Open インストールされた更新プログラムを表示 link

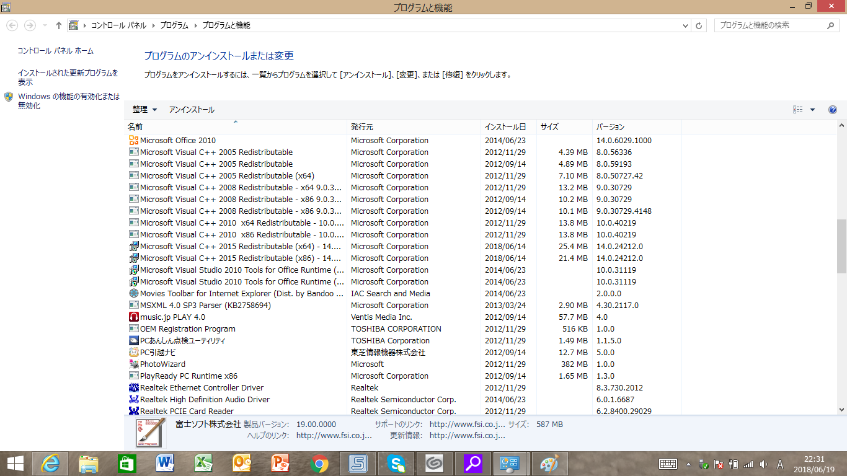(x=68, y=77)
